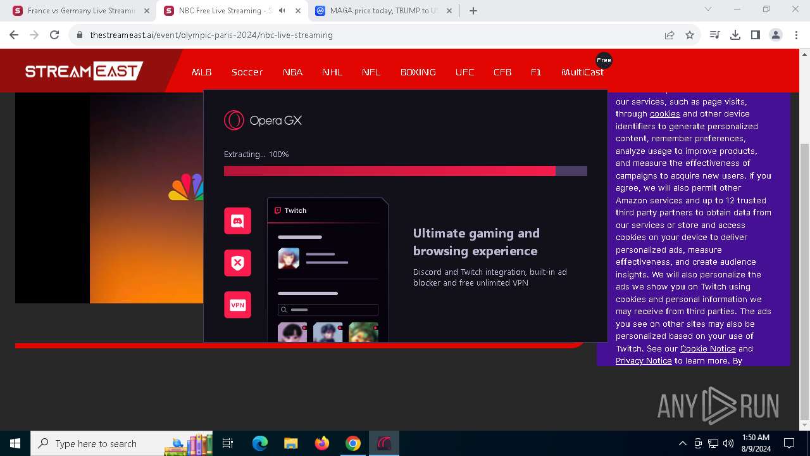Open Chrome profile avatar
This screenshot has width=810, height=456.
tap(776, 35)
